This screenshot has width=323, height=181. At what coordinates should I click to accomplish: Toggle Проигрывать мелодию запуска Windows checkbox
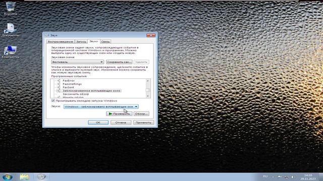coord(53,101)
